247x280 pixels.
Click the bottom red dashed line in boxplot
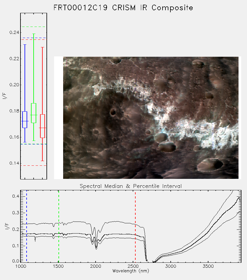[34, 165]
